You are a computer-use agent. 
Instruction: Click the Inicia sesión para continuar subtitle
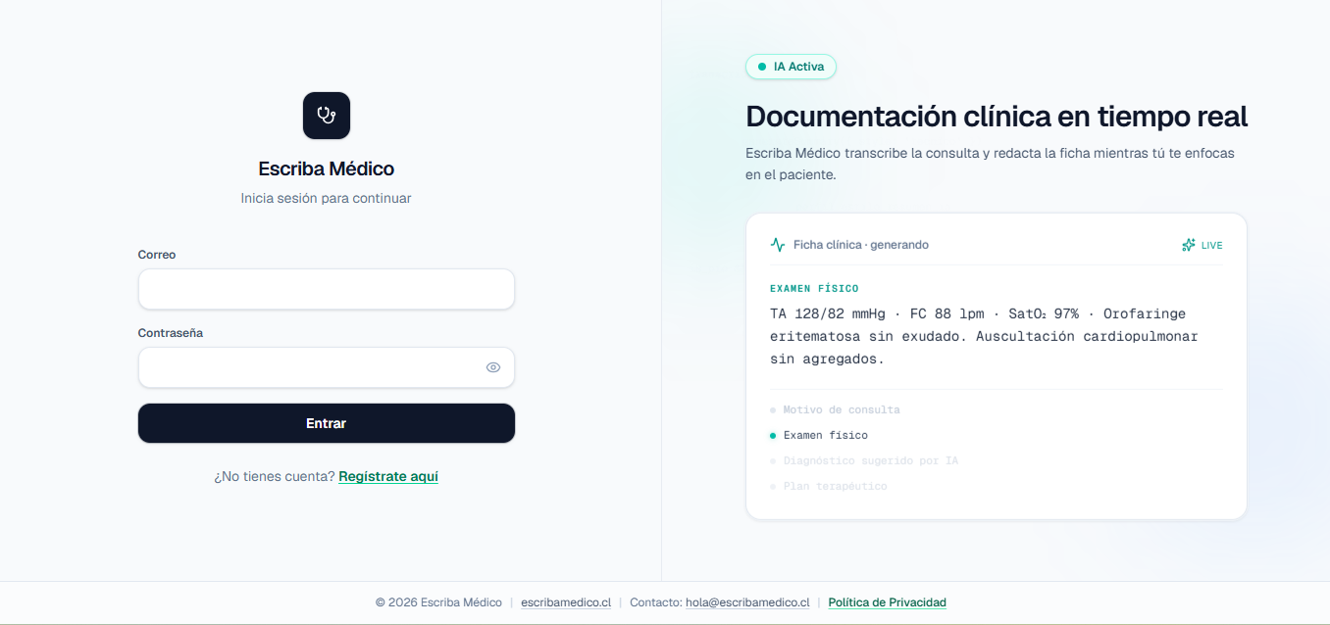tap(327, 198)
